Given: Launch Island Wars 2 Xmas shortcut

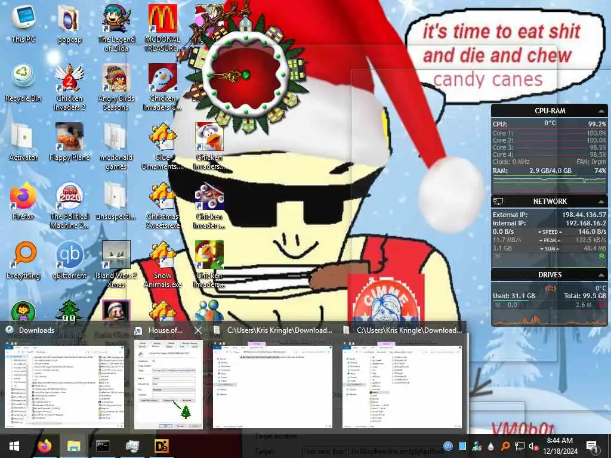Looking at the screenshot, I should pos(116,264).
